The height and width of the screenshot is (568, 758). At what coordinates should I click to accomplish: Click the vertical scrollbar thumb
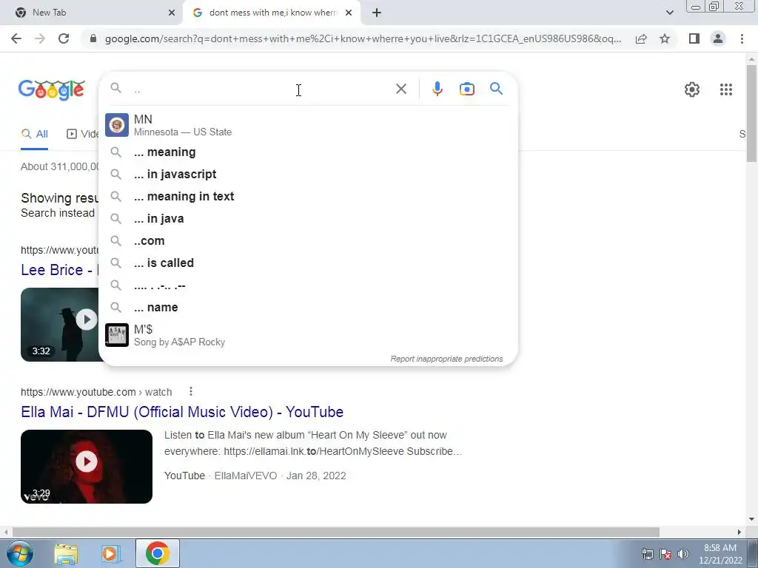[751, 112]
